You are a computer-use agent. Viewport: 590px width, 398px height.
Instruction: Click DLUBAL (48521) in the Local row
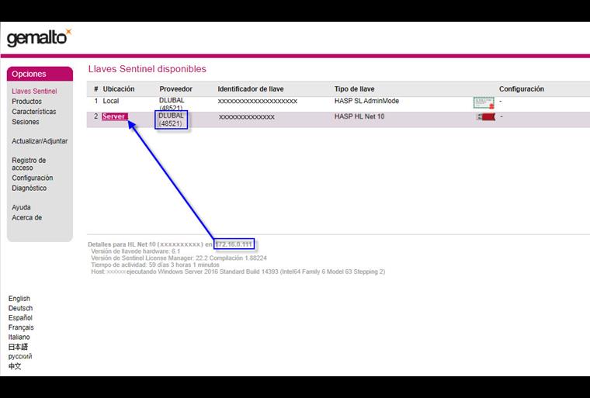point(172,104)
